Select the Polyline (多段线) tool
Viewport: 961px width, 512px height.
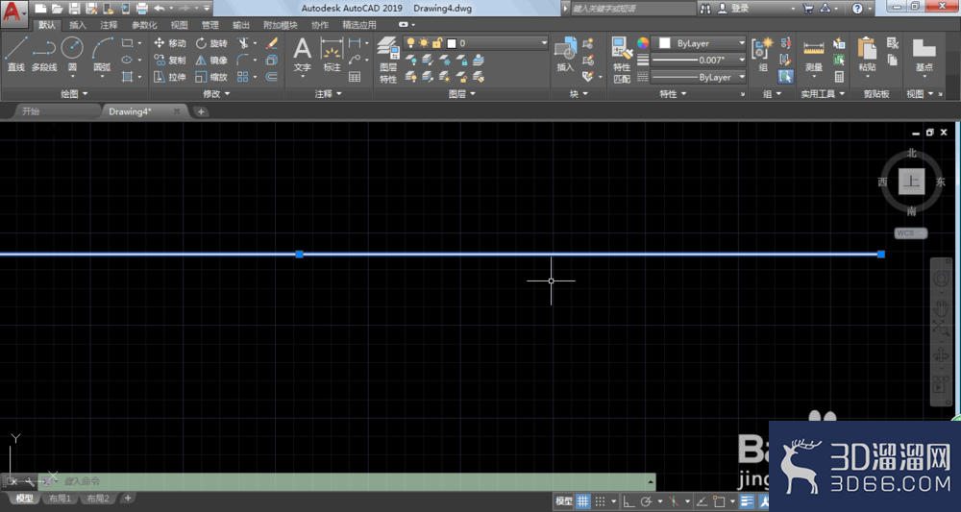click(x=44, y=54)
